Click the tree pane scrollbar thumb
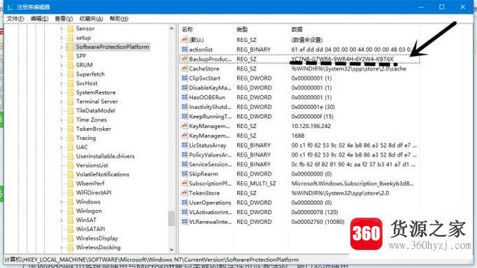This screenshot has width=477, height=268. pos(171,218)
